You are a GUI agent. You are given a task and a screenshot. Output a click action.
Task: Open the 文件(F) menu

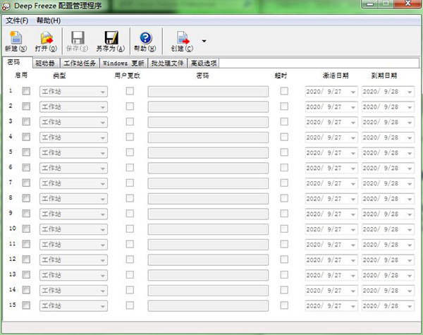(x=17, y=20)
